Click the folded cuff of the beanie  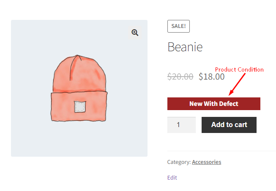click(x=79, y=107)
